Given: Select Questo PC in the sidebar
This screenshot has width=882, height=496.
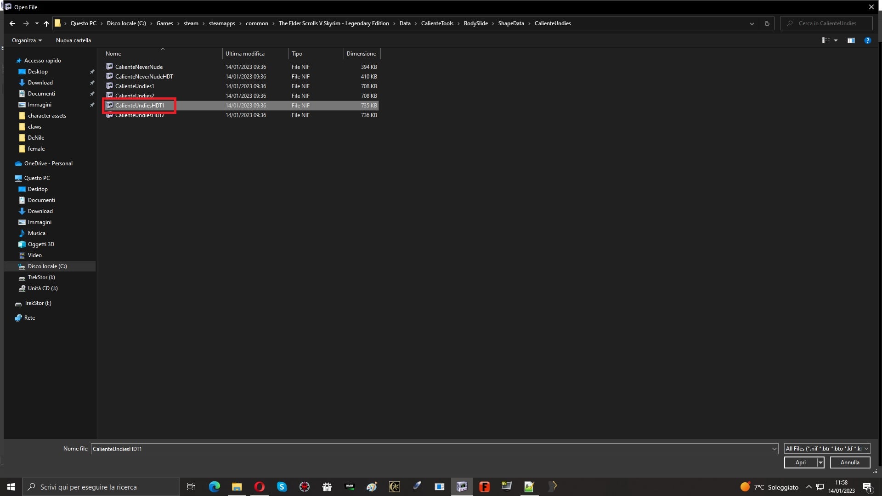Looking at the screenshot, I should coord(37,178).
